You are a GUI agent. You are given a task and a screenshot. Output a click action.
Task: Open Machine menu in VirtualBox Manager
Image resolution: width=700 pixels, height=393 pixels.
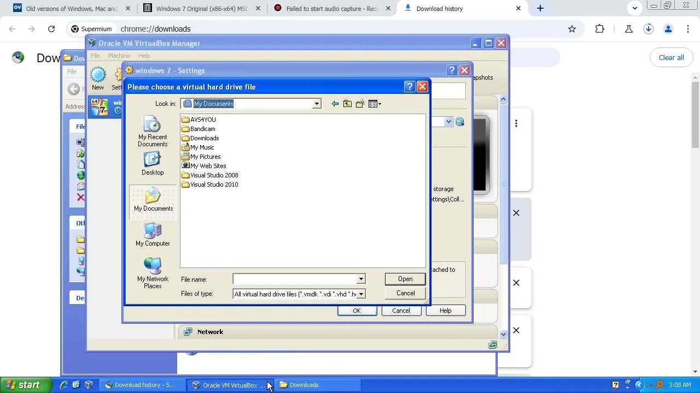119,56
